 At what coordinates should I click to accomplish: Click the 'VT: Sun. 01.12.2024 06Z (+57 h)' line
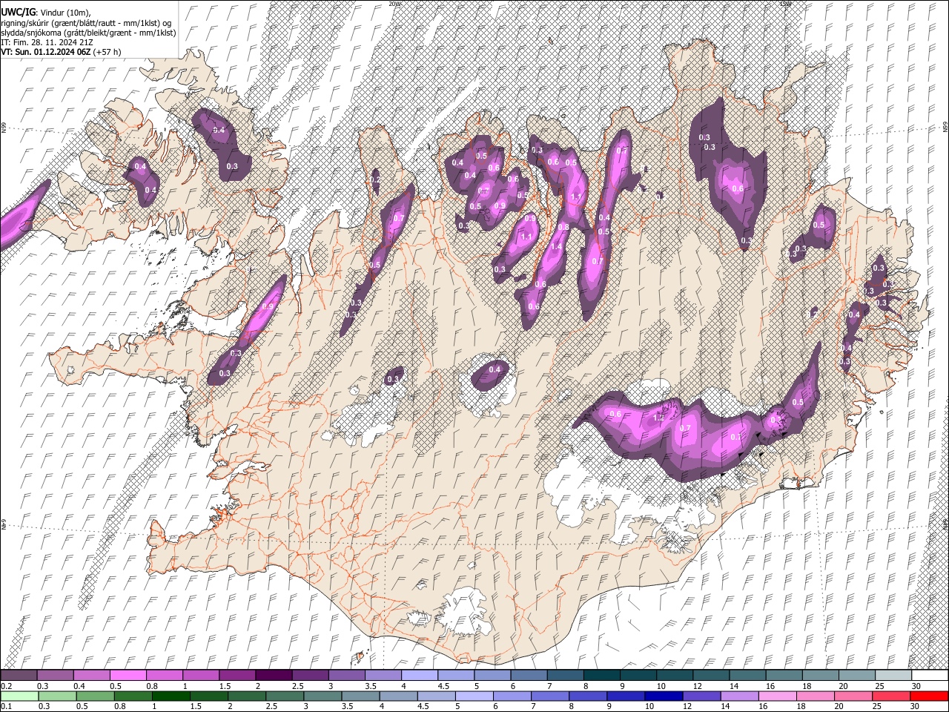coord(61,52)
